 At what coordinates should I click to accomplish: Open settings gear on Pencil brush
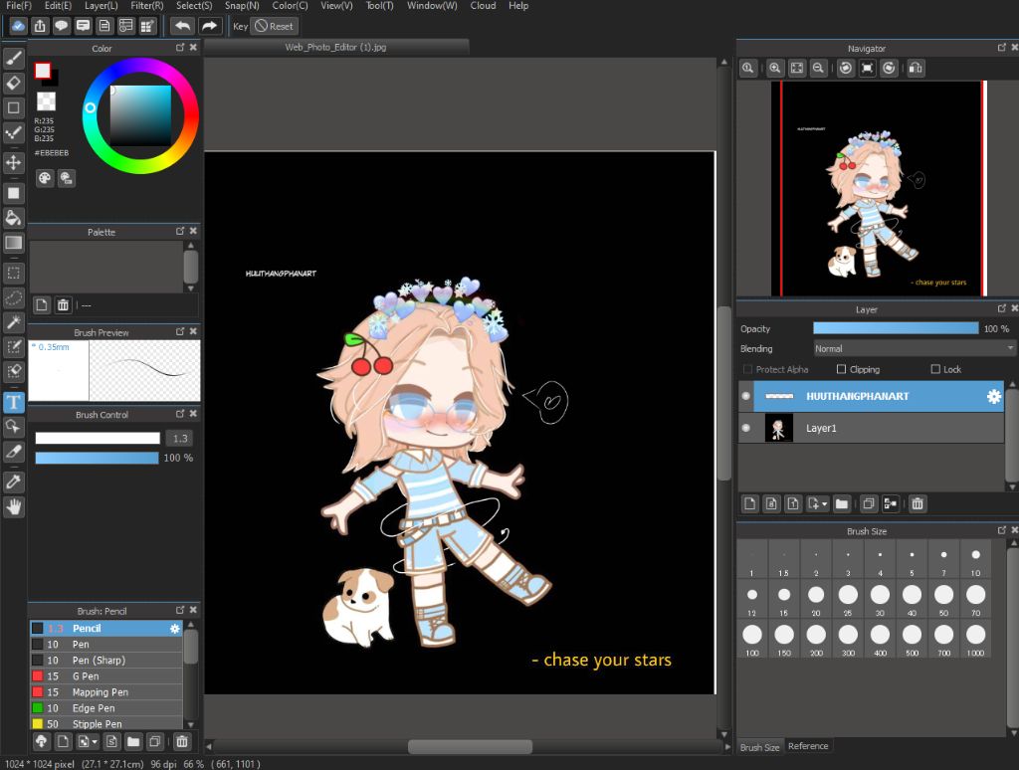[x=175, y=629]
